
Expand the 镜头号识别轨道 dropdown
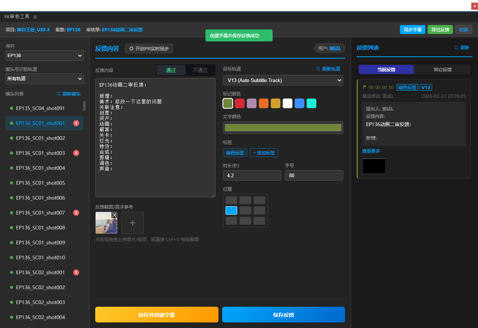[44, 79]
